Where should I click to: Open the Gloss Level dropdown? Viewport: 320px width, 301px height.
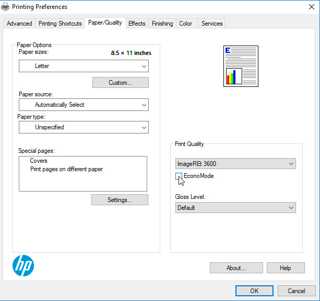235,208
